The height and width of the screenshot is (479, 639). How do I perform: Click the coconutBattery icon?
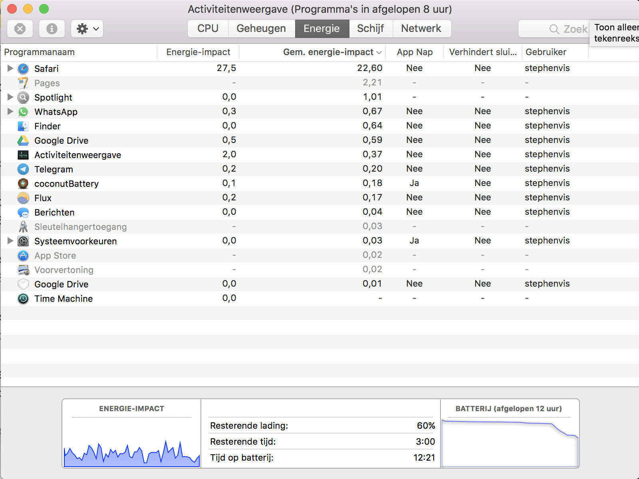click(23, 184)
